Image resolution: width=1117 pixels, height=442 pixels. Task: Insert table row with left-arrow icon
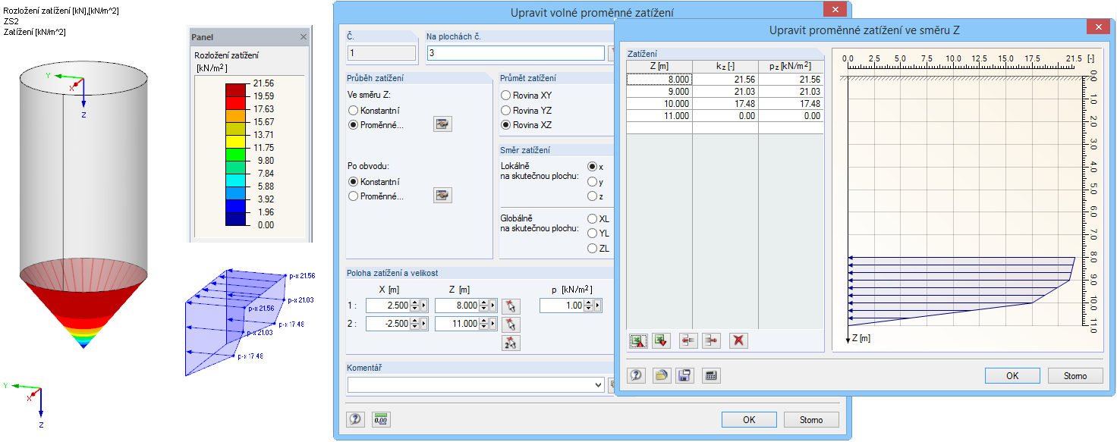coord(689,341)
